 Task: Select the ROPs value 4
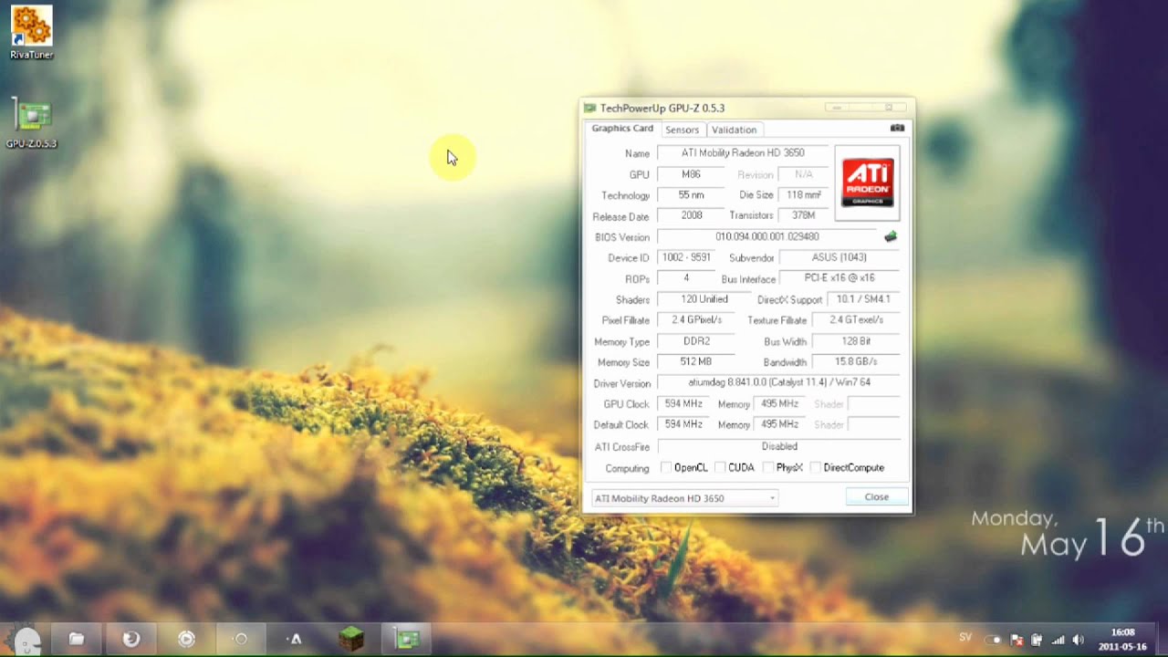(686, 279)
